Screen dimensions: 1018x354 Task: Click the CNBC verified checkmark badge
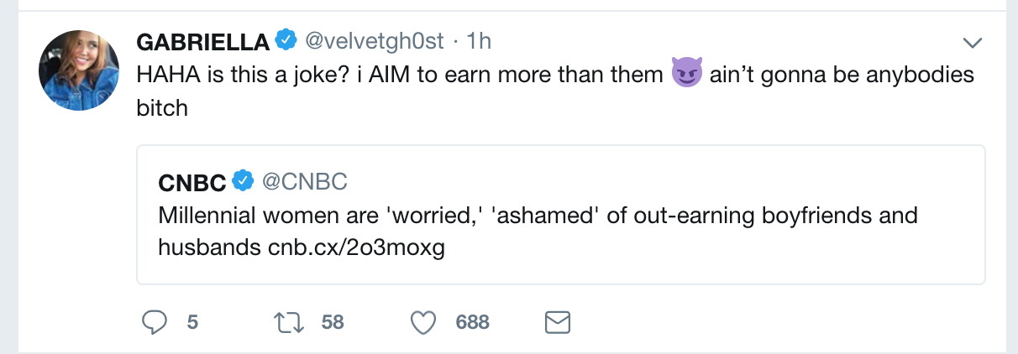tap(244, 180)
